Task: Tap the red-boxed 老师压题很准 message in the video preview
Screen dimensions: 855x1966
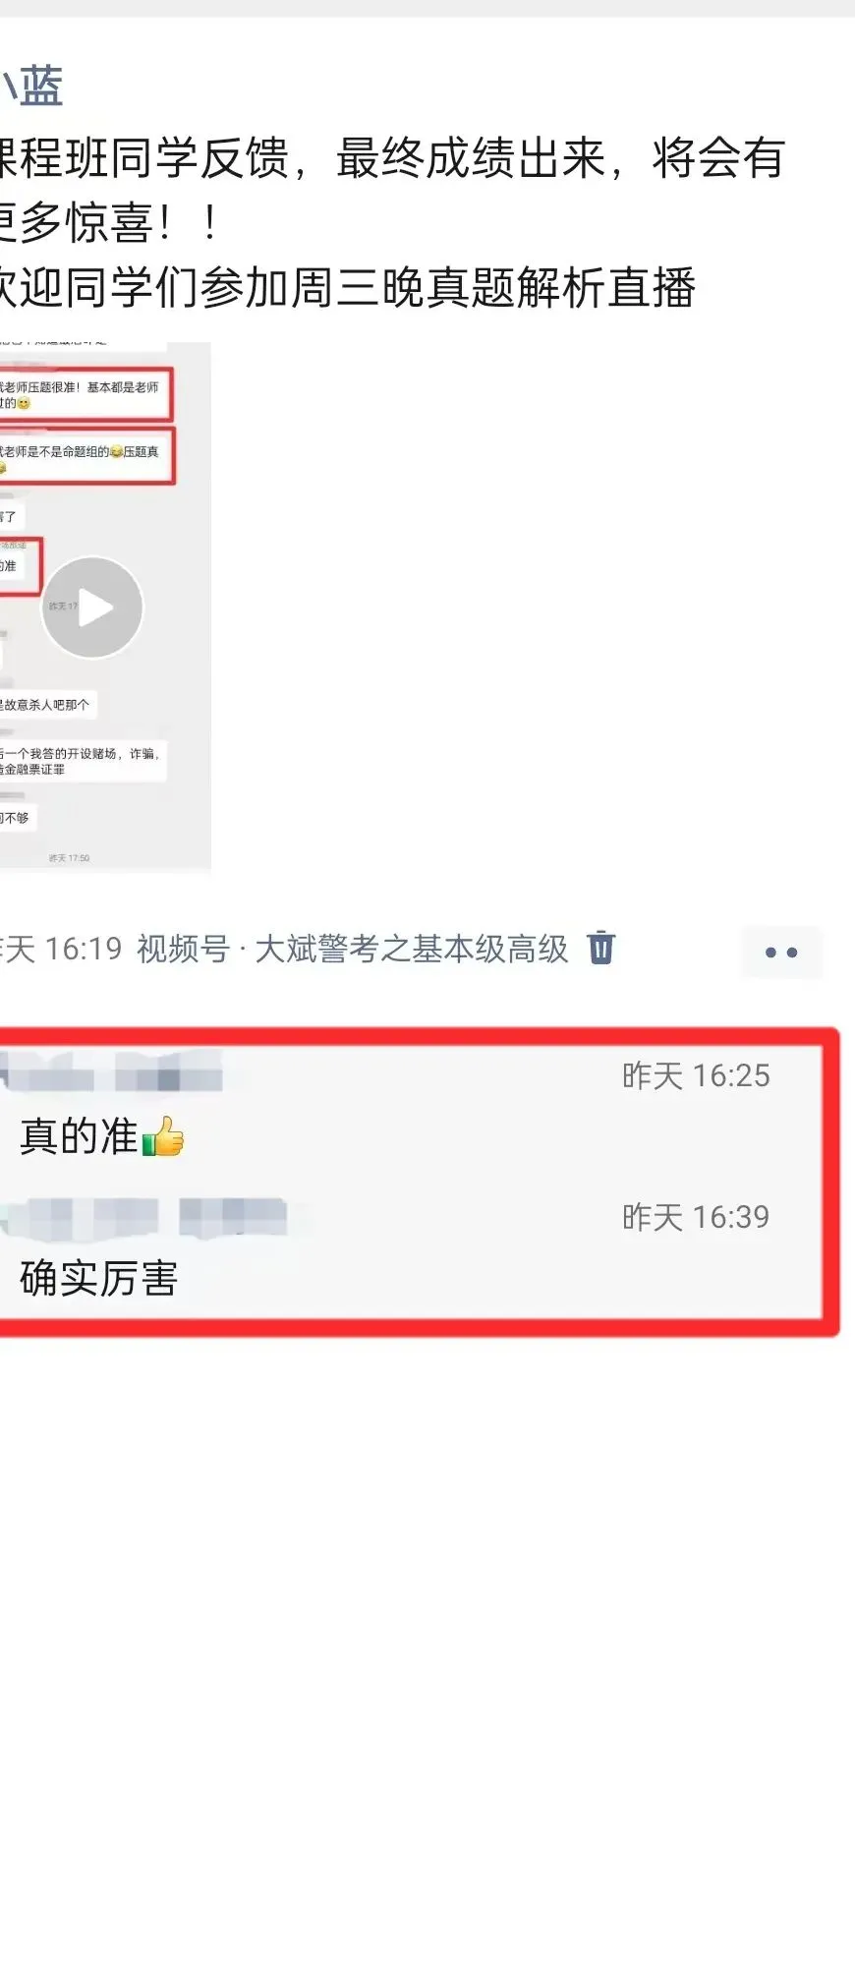Action: point(86,394)
